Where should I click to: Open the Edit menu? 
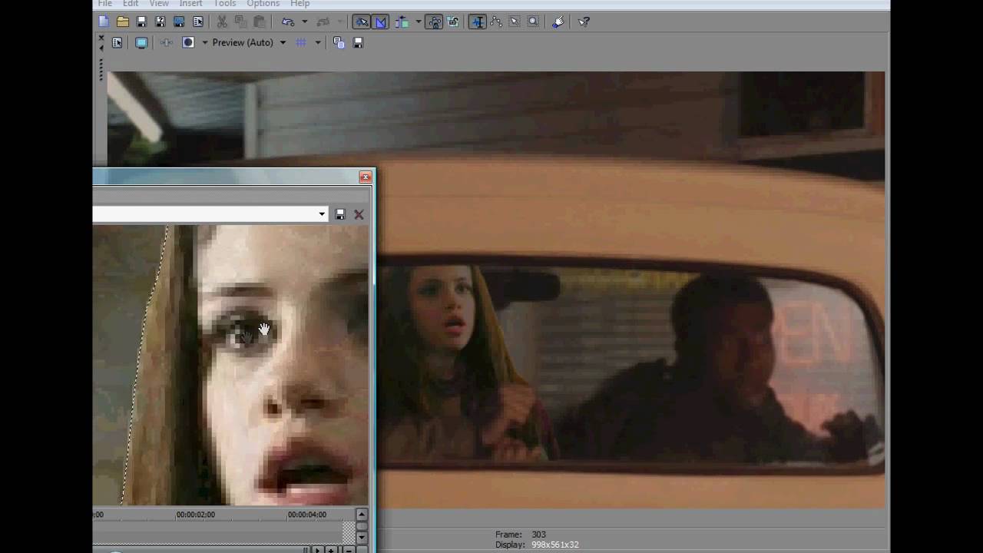pos(131,4)
